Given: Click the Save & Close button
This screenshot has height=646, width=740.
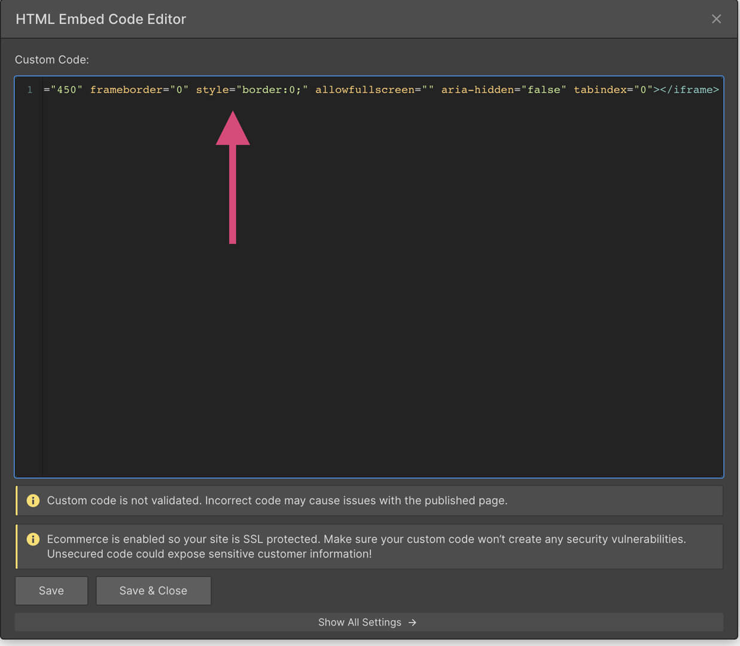Looking at the screenshot, I should click(153, 590).
